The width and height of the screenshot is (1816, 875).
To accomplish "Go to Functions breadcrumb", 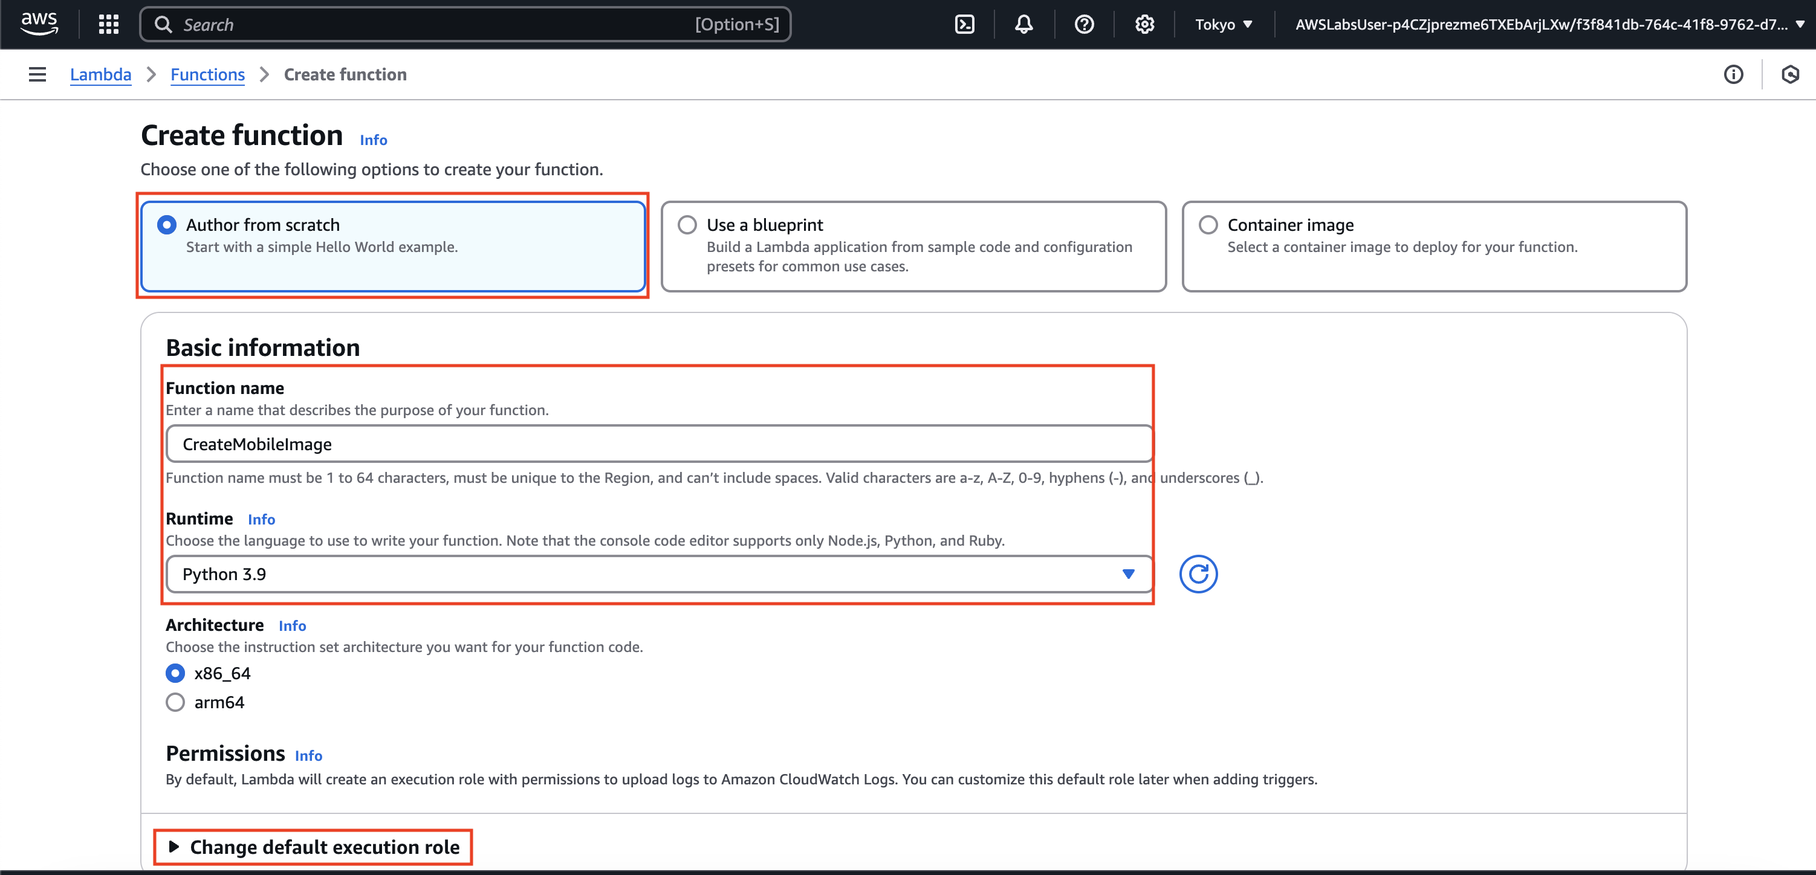I will pyautogui.click(x=207, y=75).
